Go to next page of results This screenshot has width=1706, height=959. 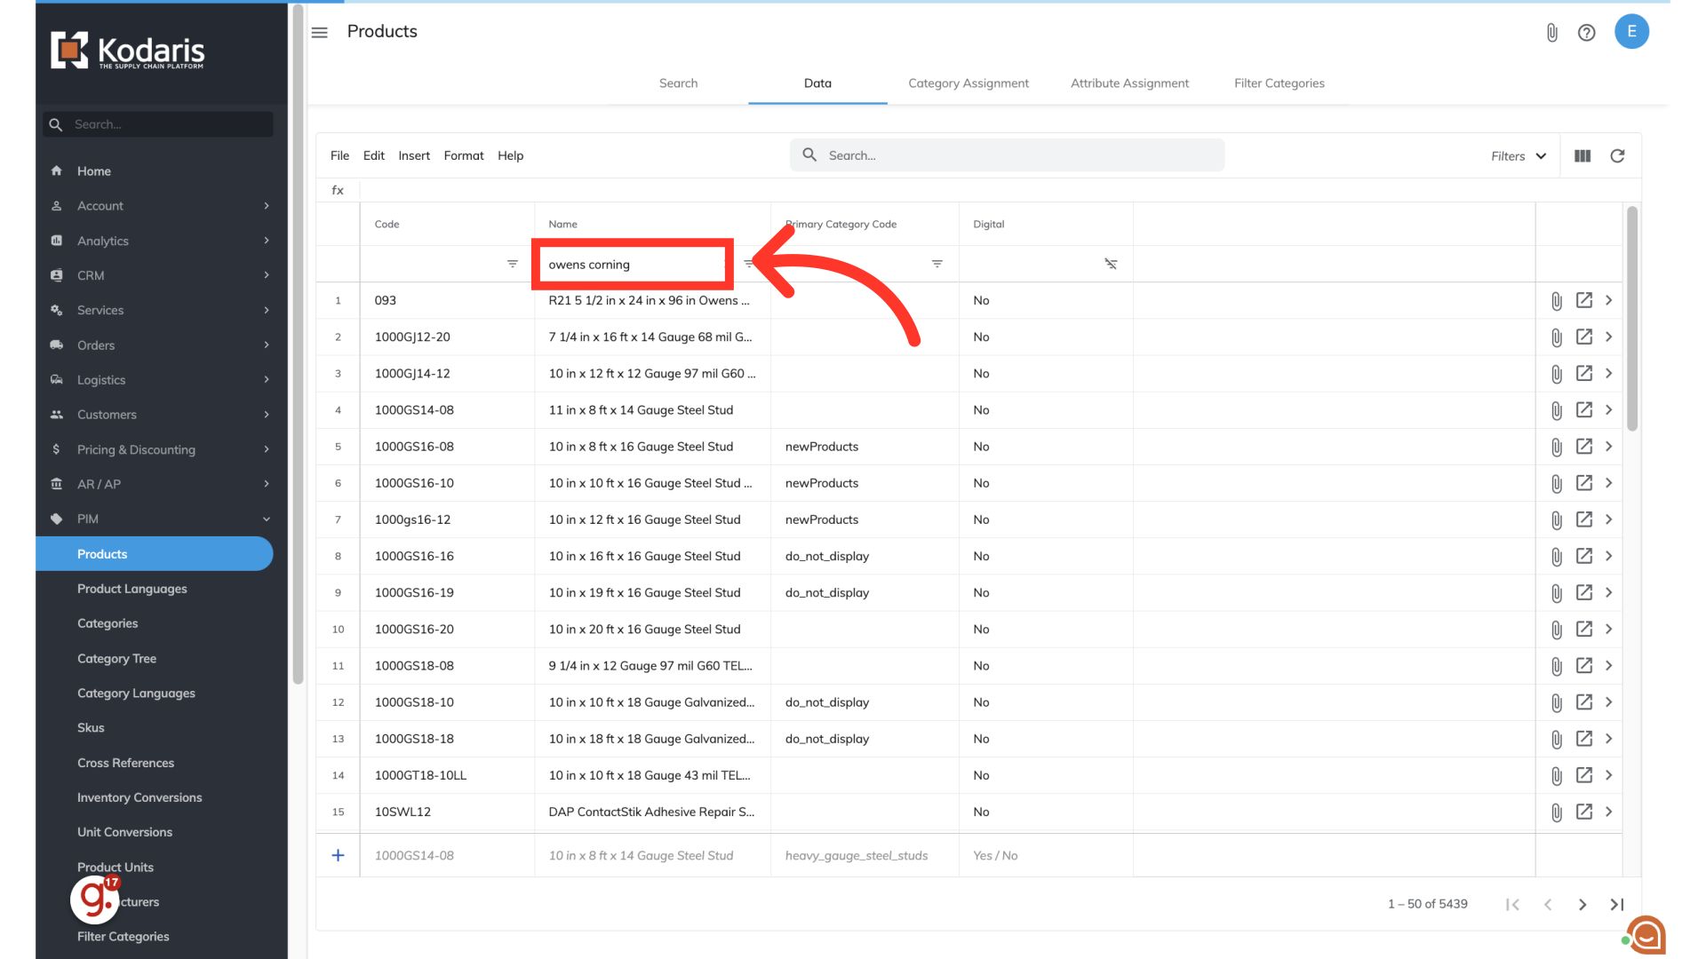click(1582, 904)
